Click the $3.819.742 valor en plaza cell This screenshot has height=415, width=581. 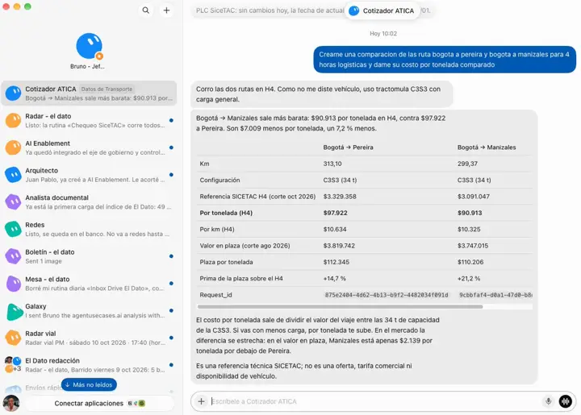point(339,246)
